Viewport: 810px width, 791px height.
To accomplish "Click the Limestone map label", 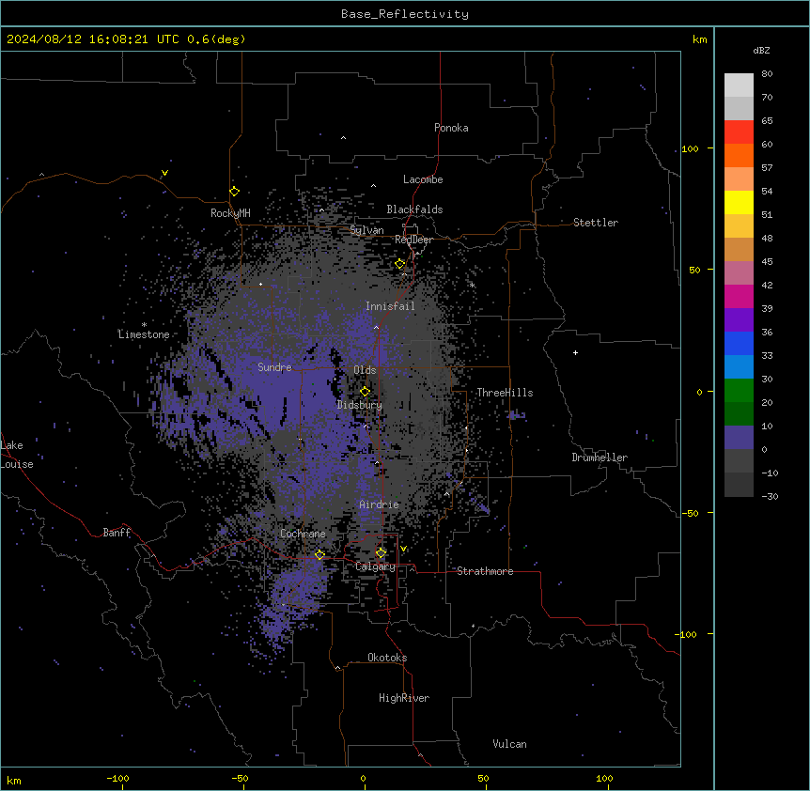I will 144,334.
